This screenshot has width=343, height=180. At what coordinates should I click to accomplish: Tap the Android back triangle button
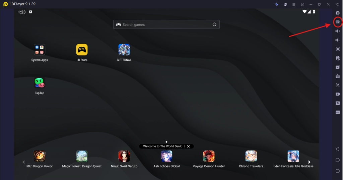337,149
